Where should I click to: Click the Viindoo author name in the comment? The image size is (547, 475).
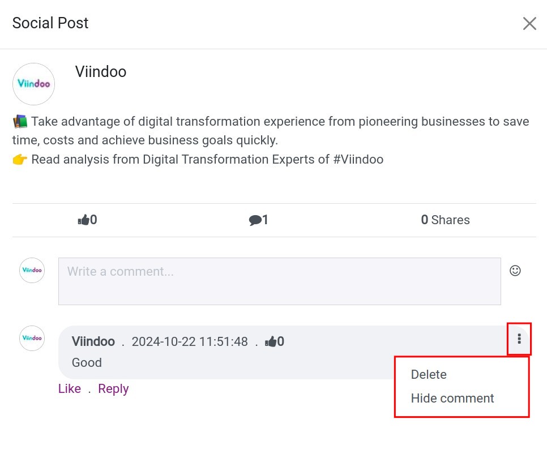93,341
